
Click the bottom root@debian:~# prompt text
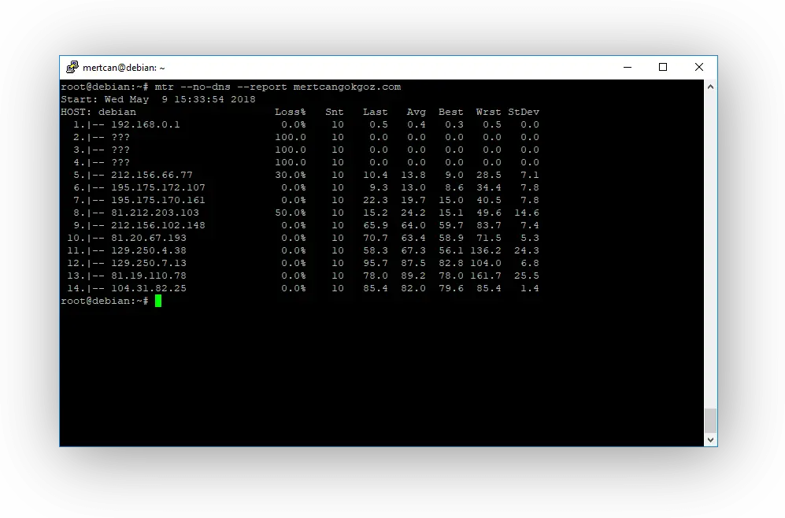pos(105,302)
